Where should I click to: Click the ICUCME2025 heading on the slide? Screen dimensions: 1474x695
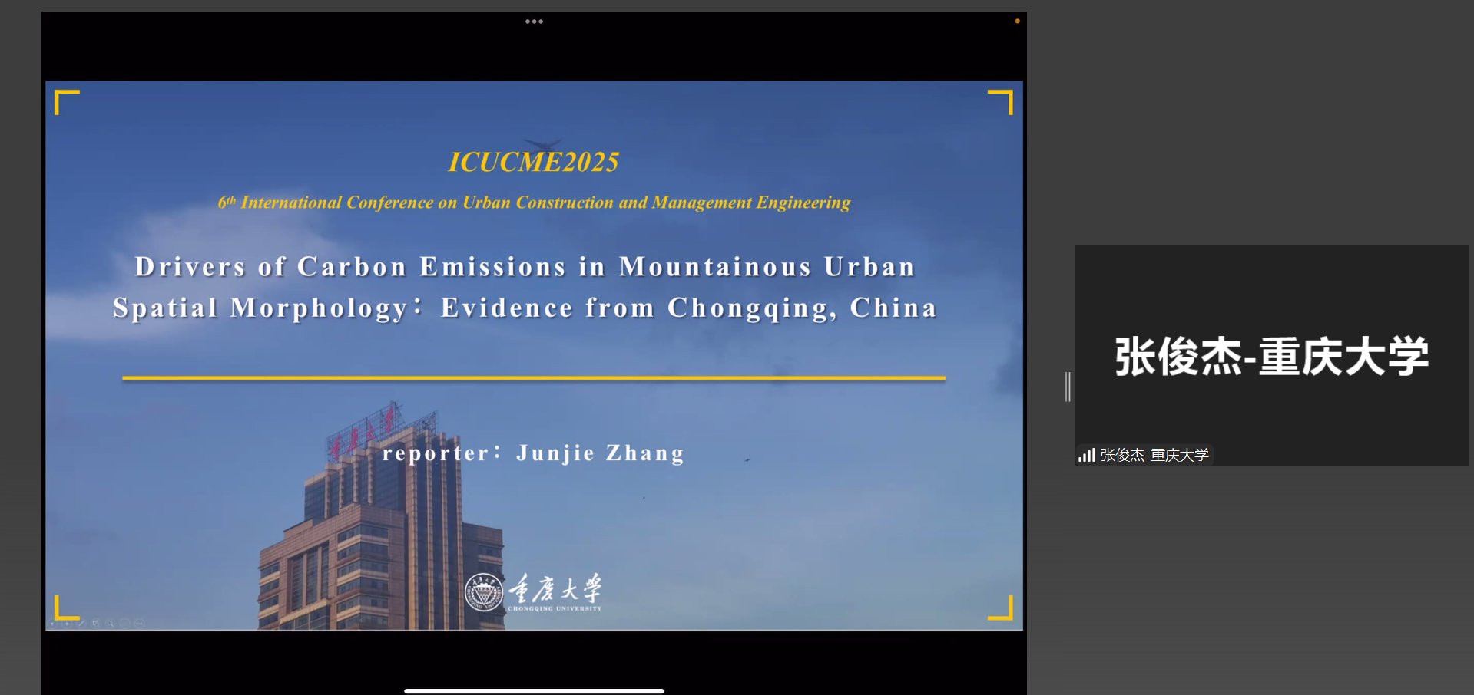pyautogui.click(x=534, y=162)
